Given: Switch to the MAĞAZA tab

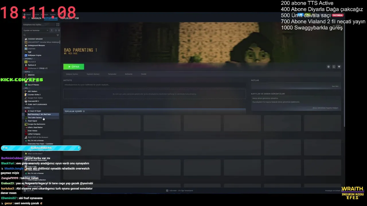Looking at the screenshot, I should coord(36,18).
